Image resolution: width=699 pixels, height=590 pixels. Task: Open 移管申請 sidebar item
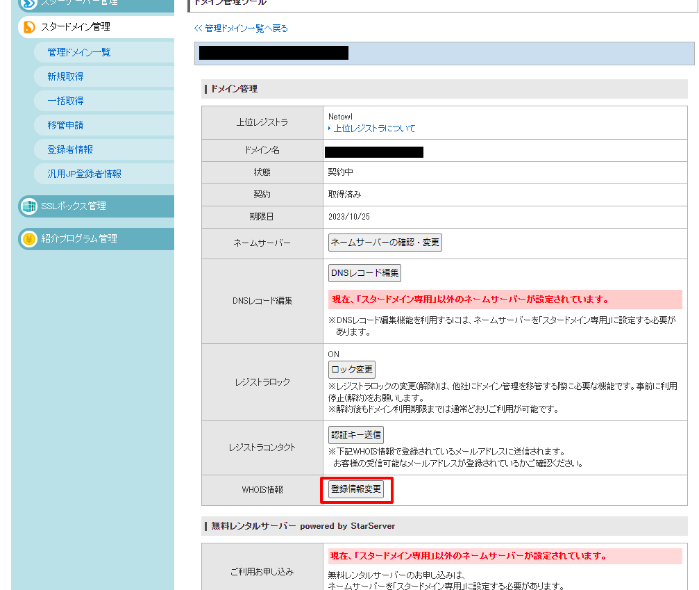[x=65, y=126]
